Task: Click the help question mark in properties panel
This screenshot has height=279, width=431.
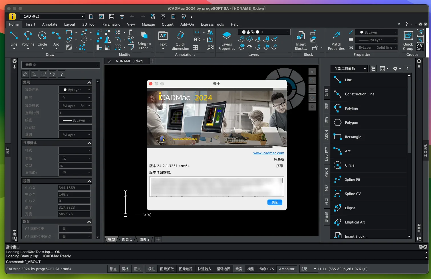Action: (62, 74)
